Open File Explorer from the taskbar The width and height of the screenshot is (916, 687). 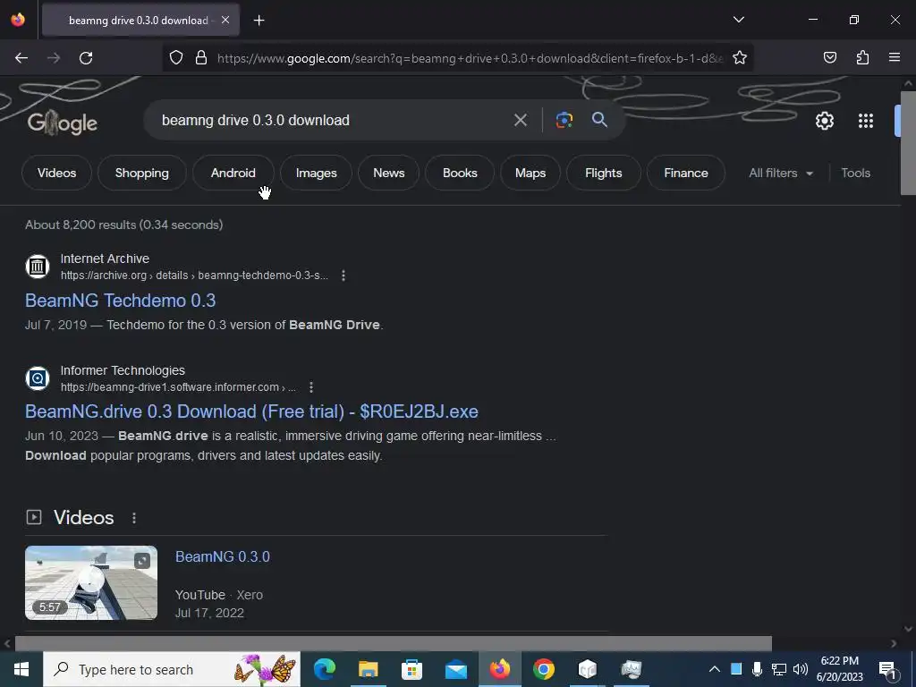pyautogui.click(x=368, y=669)
